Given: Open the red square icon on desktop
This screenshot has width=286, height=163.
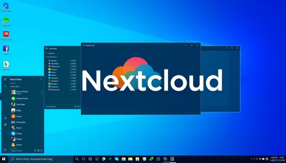Looking at the screenshot, I should click(x=6, y=34).
